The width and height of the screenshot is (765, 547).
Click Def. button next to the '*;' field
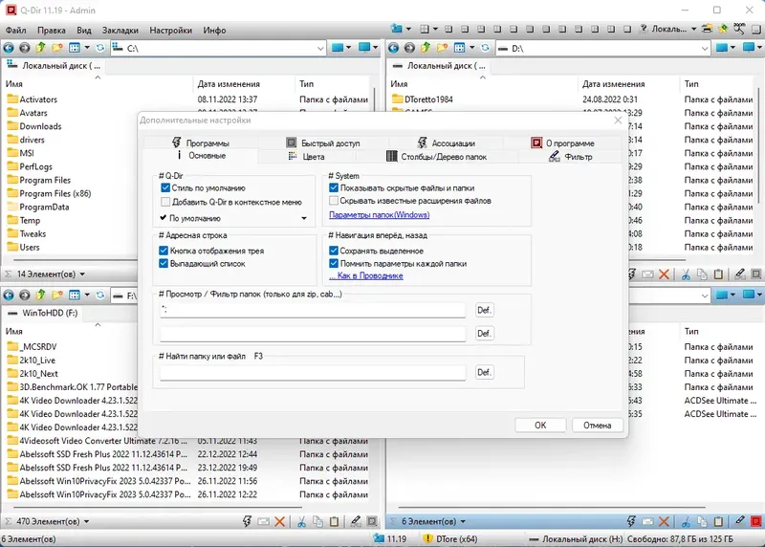[x=484, y=310]
